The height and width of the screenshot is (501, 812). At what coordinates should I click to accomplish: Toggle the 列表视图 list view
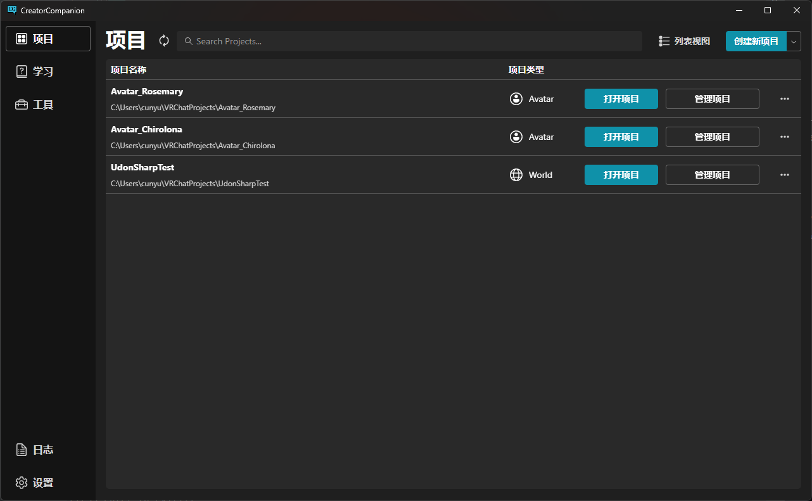pyautogui.click(x=684, y=41)
